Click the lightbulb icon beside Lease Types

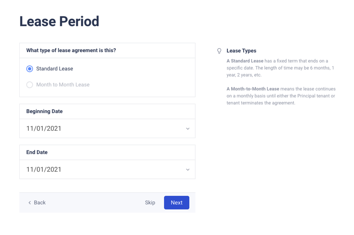pyautogui.click(x=219, y=51)
